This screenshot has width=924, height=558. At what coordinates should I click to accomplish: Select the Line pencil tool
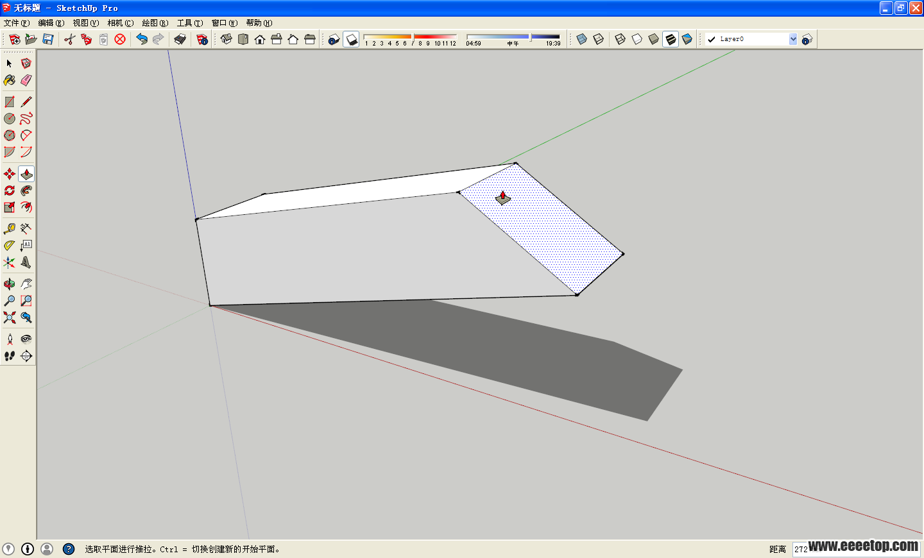[x=26, y=102]
